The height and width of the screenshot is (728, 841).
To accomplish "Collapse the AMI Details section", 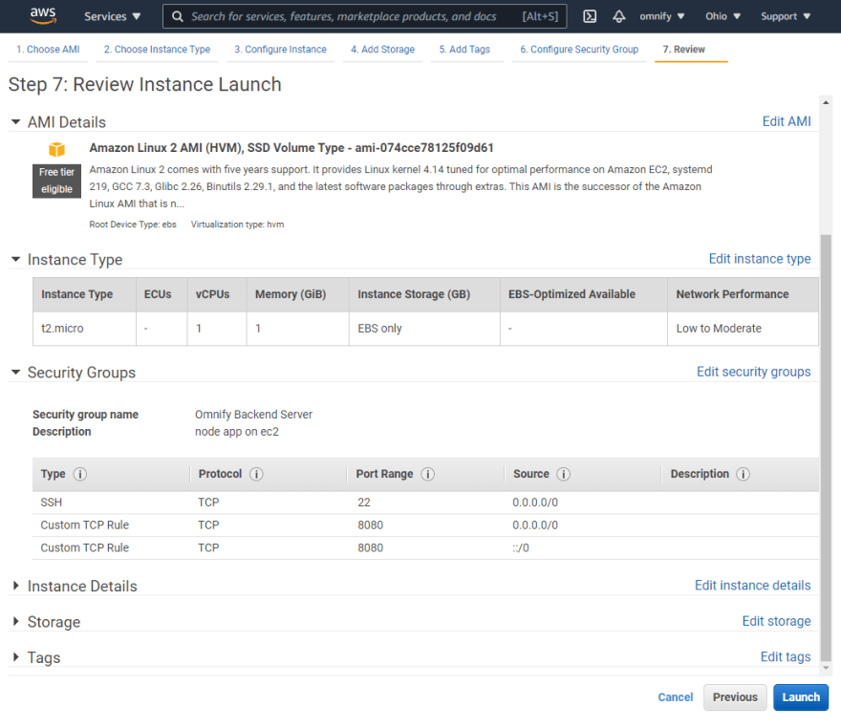I will click(15, 122).
